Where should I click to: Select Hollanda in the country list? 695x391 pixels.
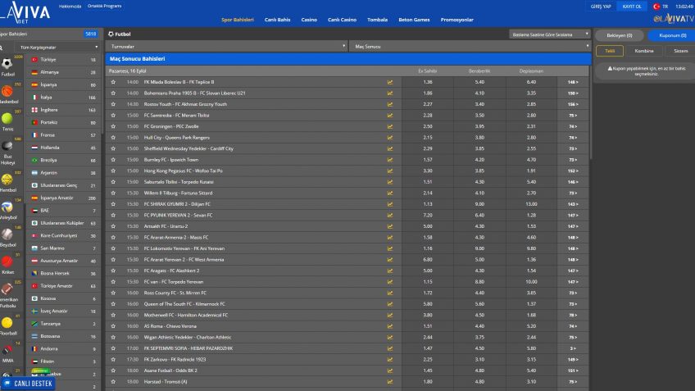[63, 148]
